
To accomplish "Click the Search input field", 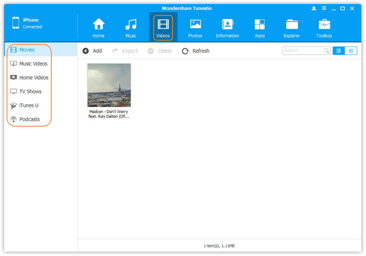I will pos(303,51).
